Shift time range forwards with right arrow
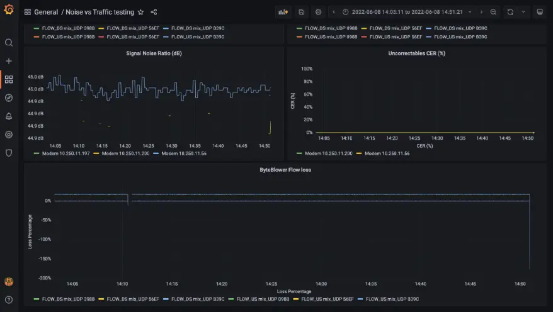The width and height of the screenshot is (553, 312). point(481,12)
